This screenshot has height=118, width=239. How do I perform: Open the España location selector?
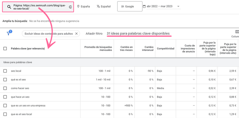click(x=83, y=6)
